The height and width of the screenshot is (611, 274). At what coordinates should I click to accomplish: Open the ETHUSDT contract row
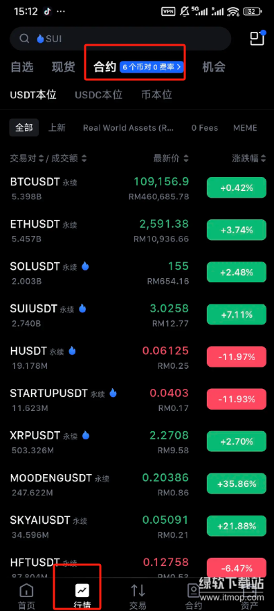coord(137,230)
